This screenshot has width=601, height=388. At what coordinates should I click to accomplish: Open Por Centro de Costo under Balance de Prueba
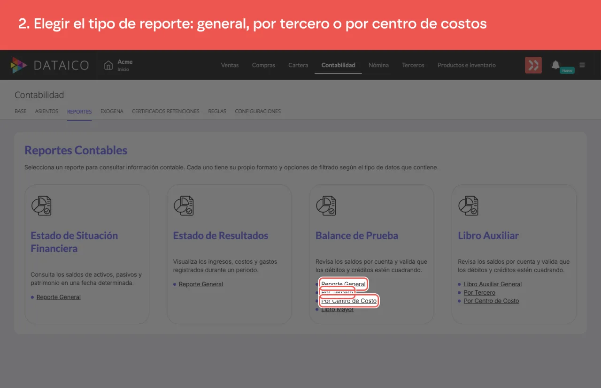click(x=349, y=301)
